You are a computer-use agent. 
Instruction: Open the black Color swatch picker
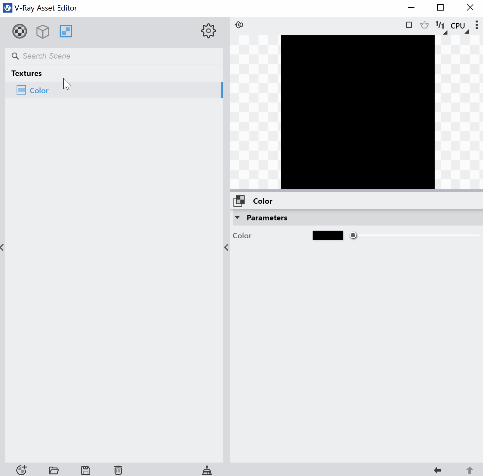tap(328, 235)
